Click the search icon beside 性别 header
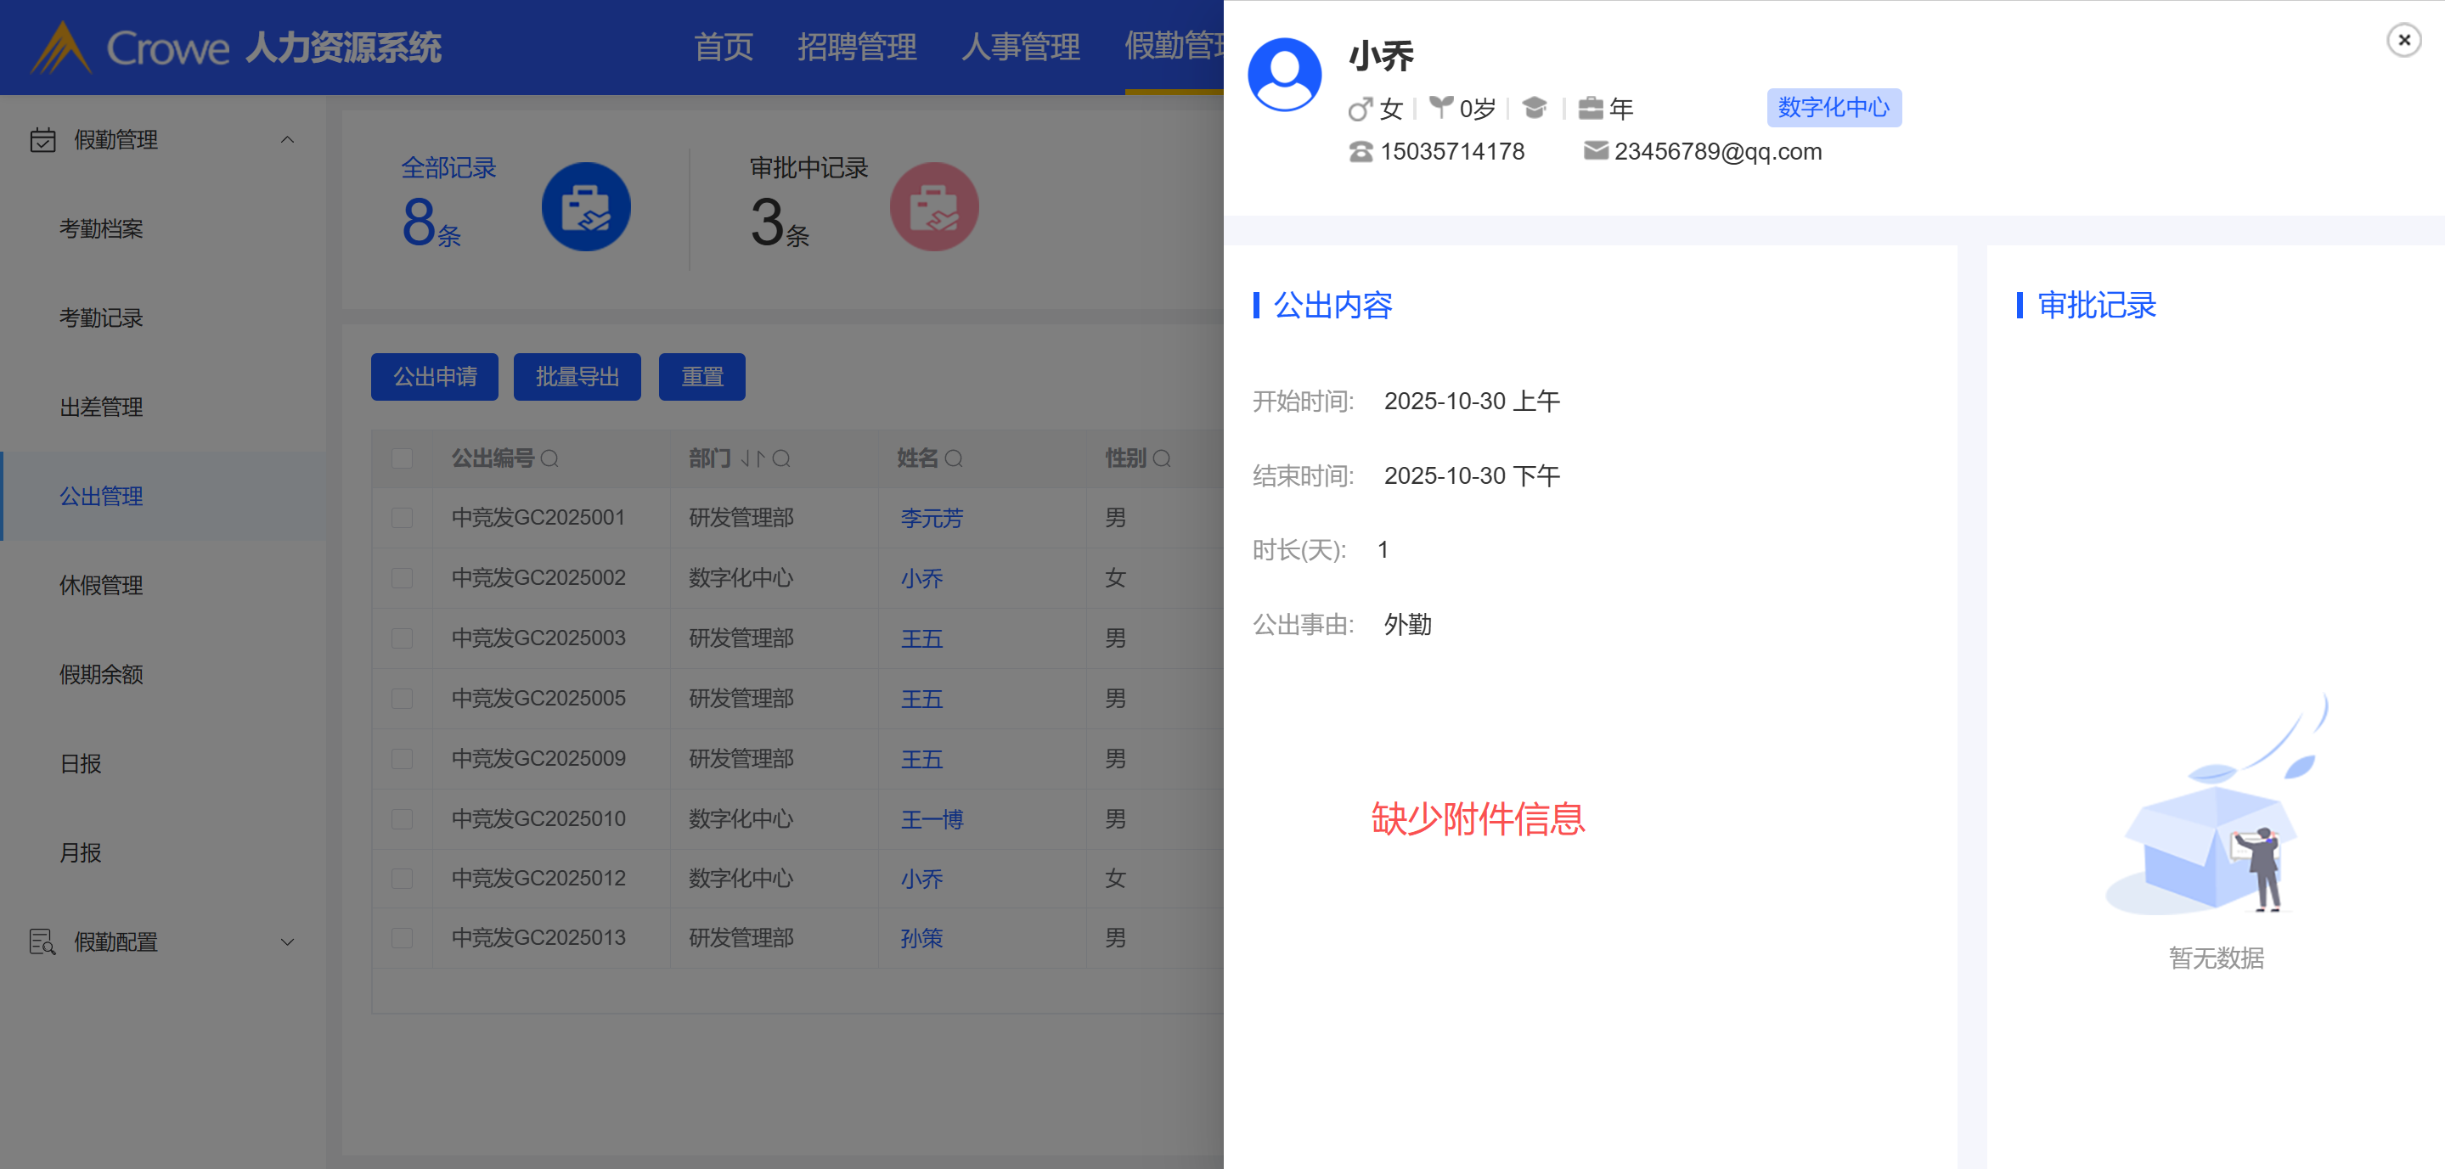Viewport: 2445px width, 1169px height. click(1162, 459)
